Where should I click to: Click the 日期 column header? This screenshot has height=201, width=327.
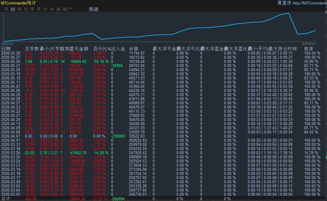pyautogui.click(x=6, y=49)
